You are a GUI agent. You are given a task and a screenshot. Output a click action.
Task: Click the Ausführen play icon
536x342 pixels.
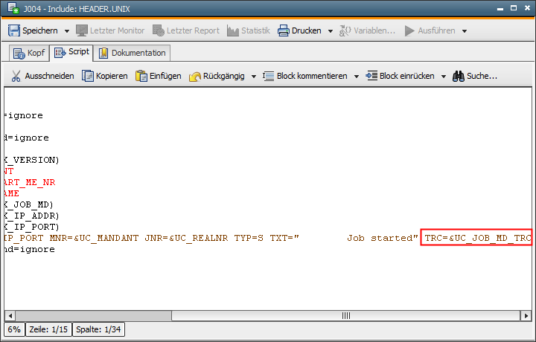(x=409, y=30)
